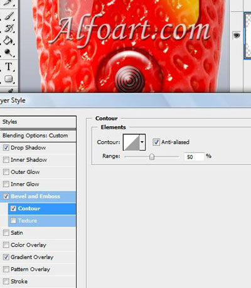Select the History Brush tool

click(9, 28)
